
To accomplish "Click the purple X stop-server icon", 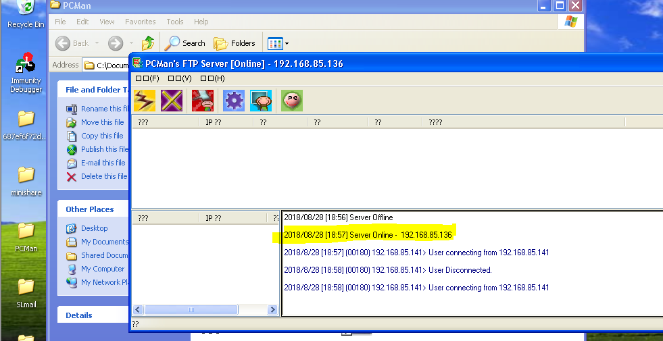I will tap(172, 100).
